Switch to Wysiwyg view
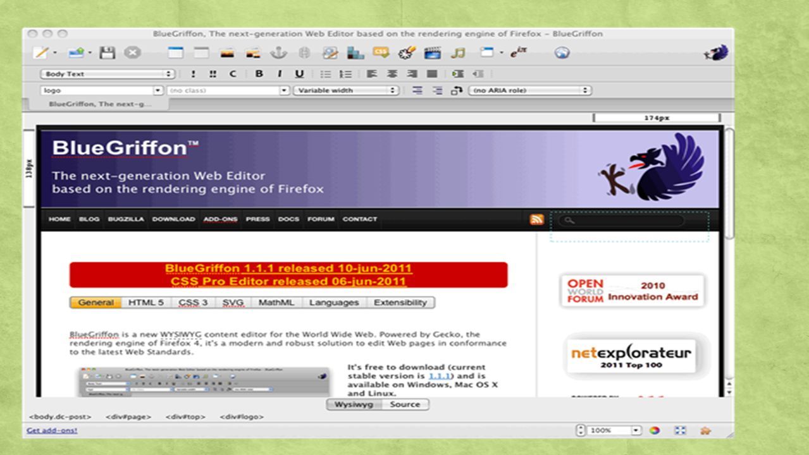The image size is (809, 455). (354, 404)
